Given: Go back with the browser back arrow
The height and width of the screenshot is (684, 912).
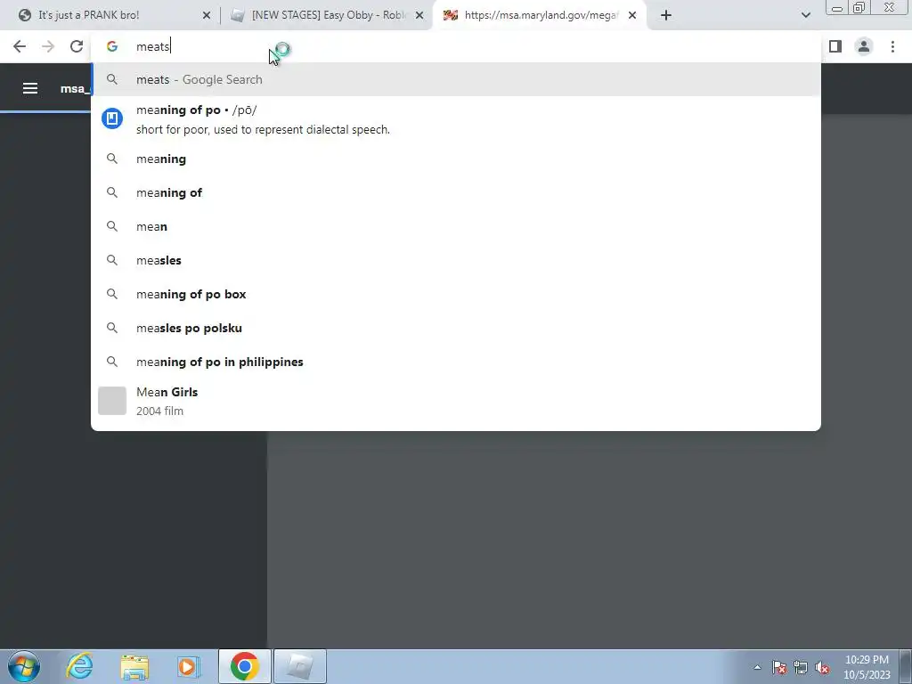Looking at the screenshot, I should tap(20, 46).
